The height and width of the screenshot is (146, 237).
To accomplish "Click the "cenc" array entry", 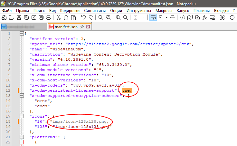I will [x=42, y=101].
